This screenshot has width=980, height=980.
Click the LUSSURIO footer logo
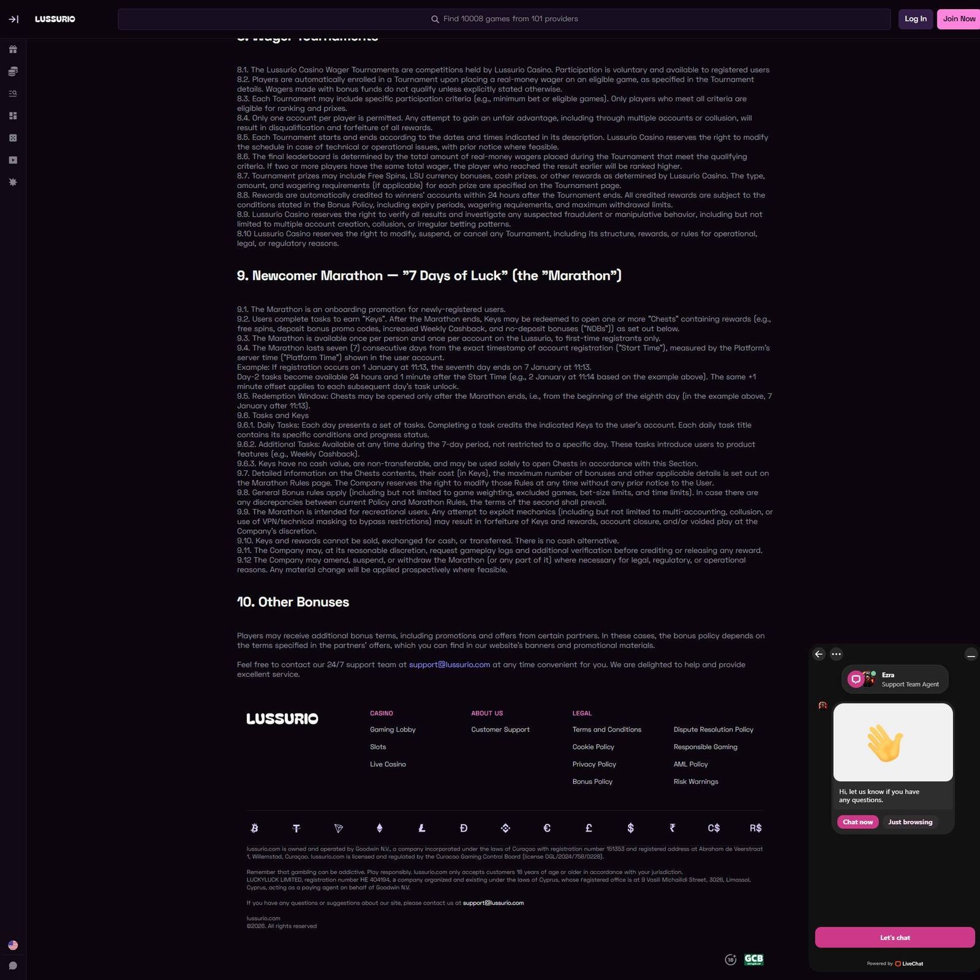point(282,718)
